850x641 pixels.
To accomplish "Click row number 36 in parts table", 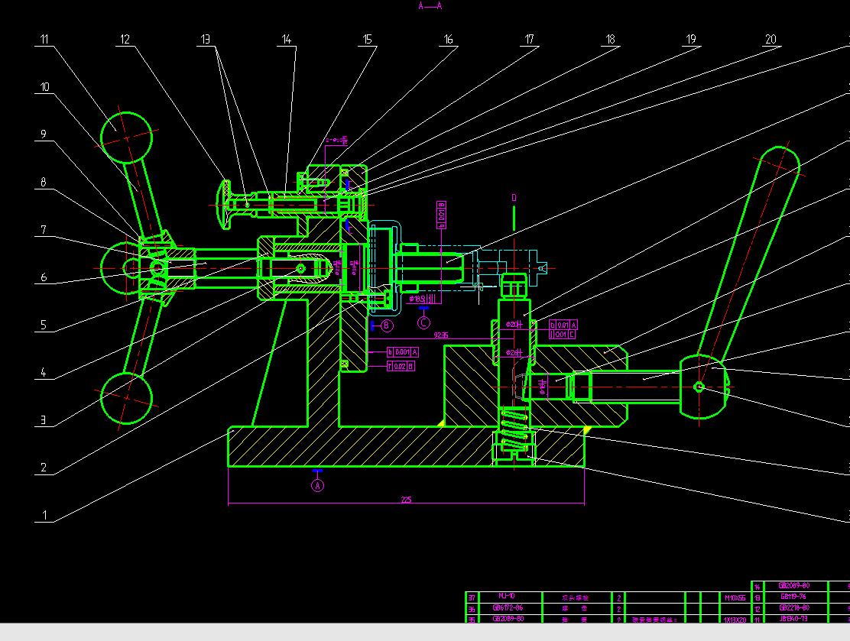I will tap(471, 608).
